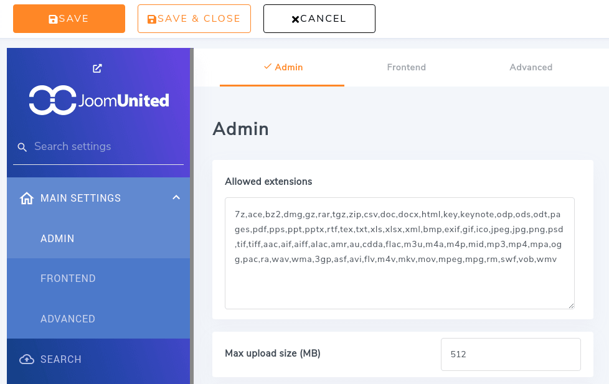The height and width of the screenshot is (384, 609).
Task: Open the Advanced tab
Action: point(531,67)
